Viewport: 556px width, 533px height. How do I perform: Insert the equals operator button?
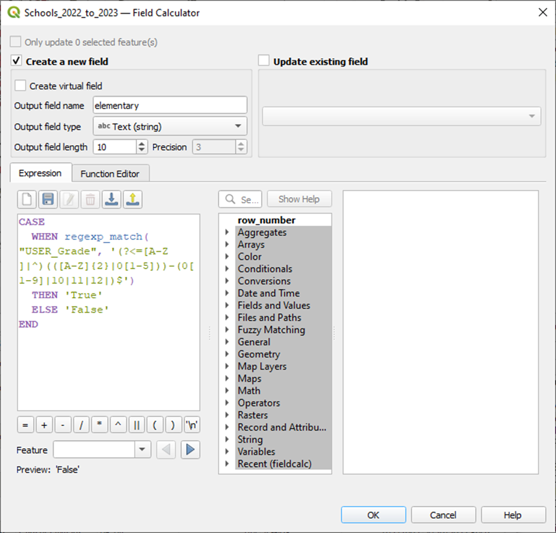[25, 425]
